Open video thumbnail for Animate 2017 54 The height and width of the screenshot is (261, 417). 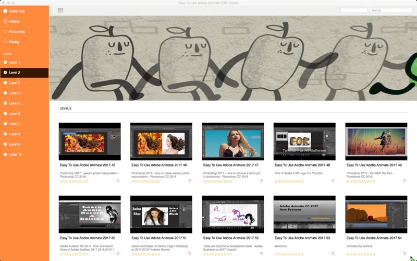click(376, 215)
